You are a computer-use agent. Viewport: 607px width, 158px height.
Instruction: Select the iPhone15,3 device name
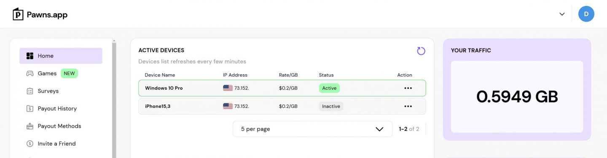coord(158,106)
